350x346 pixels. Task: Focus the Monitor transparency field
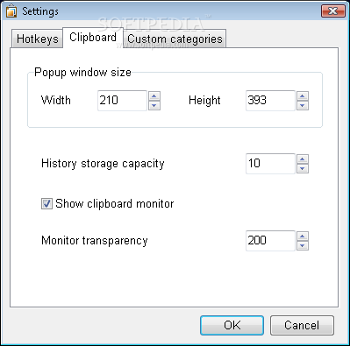[x=270, y=241]
